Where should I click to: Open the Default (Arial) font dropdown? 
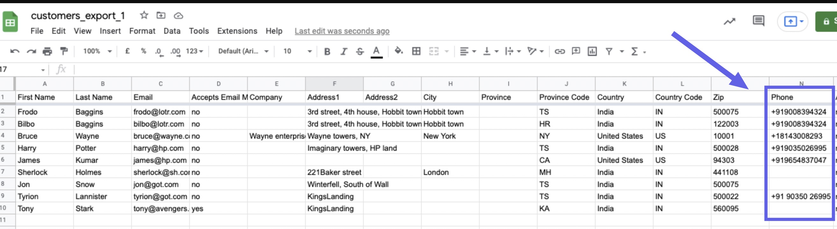click(243, 51)
